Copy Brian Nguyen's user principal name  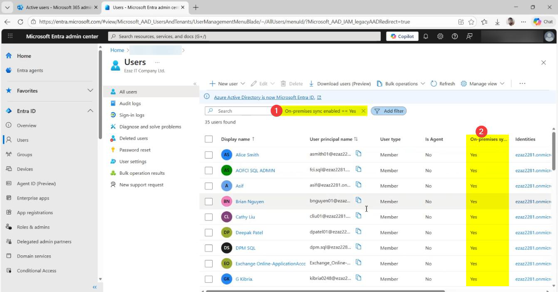click(358, 200)
